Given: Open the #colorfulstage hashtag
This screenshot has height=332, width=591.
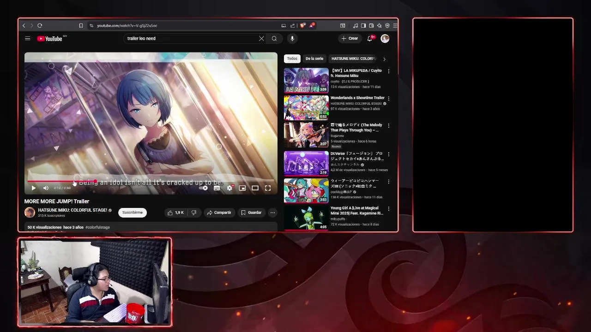Looking at the screenshot, I should click(x=97, y=227).
